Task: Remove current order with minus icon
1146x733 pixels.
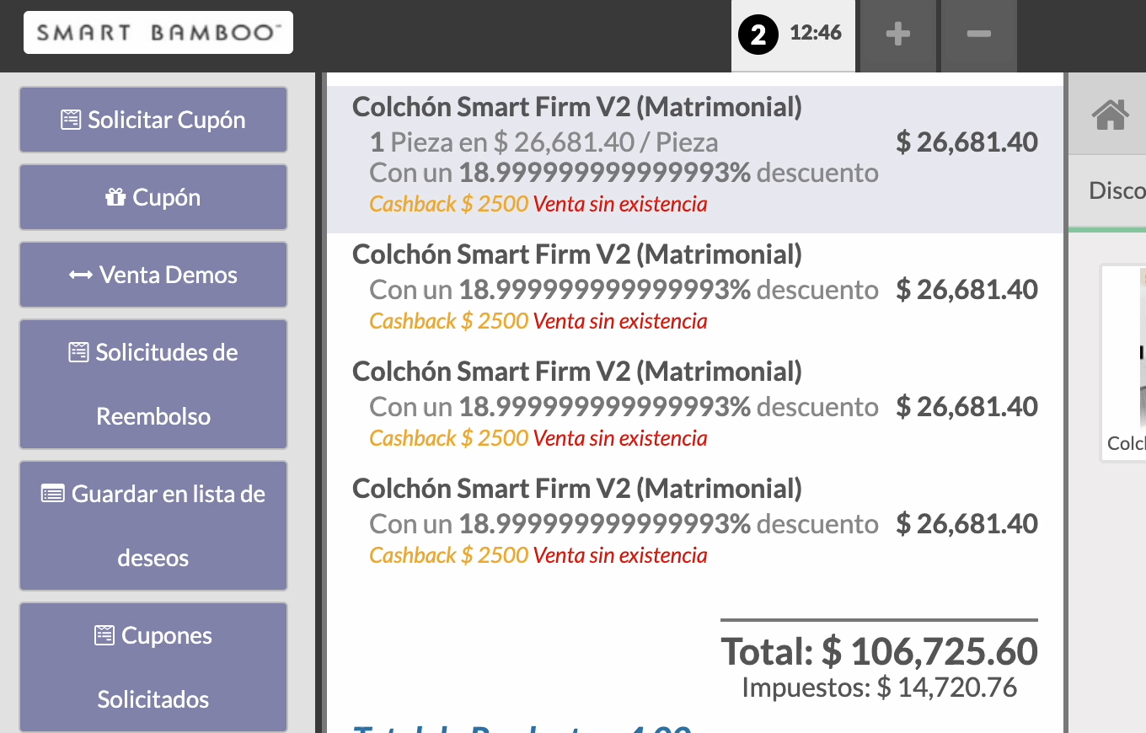Action: 978,35
